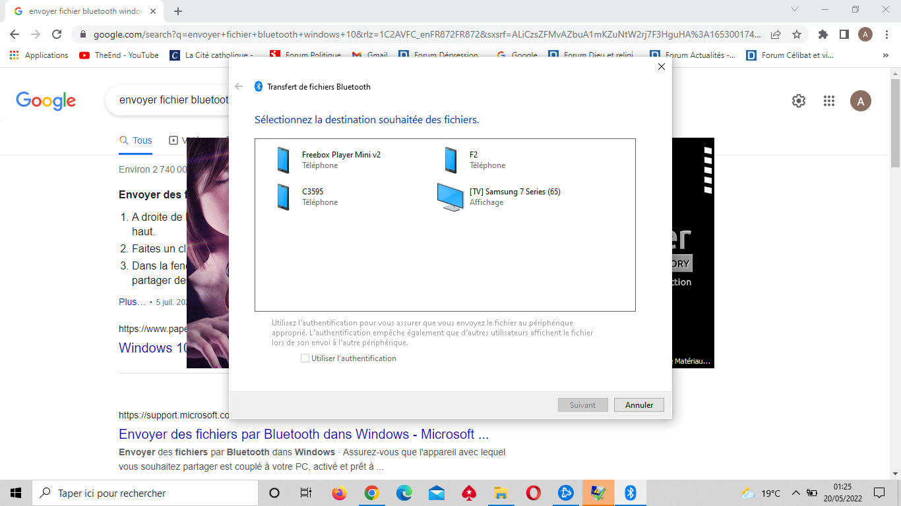This screenshot has height=506, width=901.
Task: Open Chrome's three-dot menu
Action: coord(886,34)
